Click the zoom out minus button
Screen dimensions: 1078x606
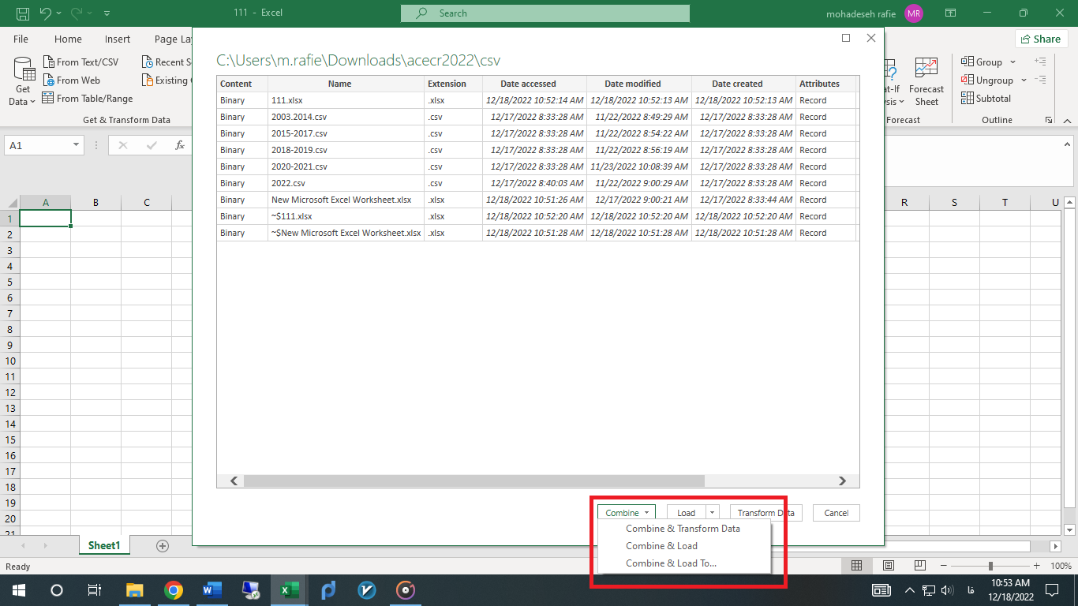943,566
